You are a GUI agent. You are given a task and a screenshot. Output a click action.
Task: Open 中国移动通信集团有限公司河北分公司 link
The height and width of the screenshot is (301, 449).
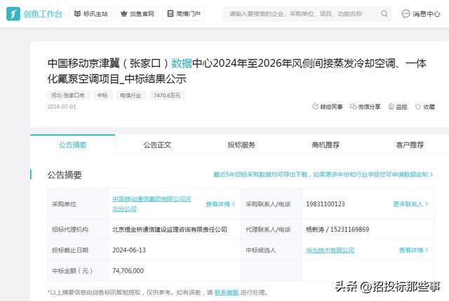coord(152,204)
